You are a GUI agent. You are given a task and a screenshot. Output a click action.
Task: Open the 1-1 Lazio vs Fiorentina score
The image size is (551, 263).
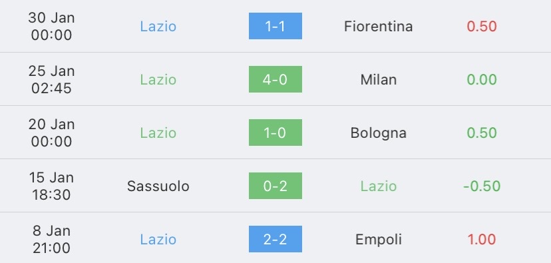[x=275, y=26]
